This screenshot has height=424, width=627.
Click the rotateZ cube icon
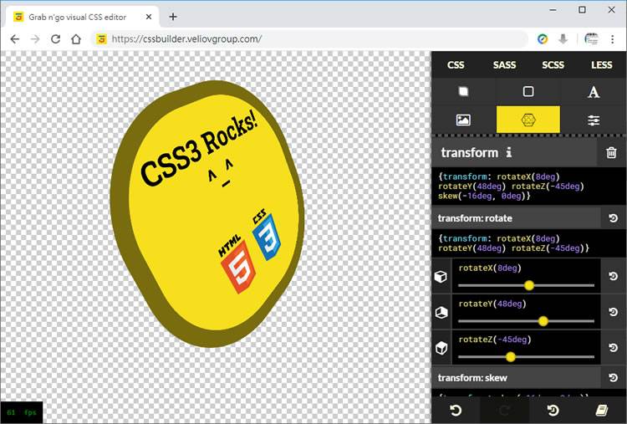(x=441, y=348)
